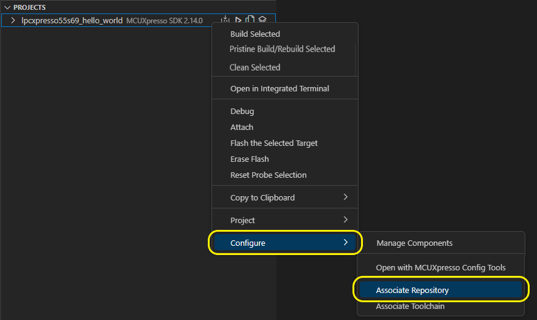Image resolution: width=537 pixels, height=320 pixels.
Task: Click the PROJECTS section title
Action: (29, 7)
